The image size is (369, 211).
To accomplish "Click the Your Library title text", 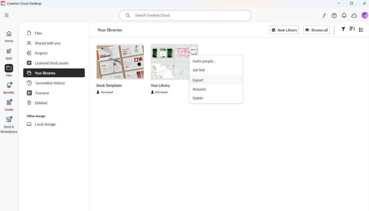I will [160, 85].
